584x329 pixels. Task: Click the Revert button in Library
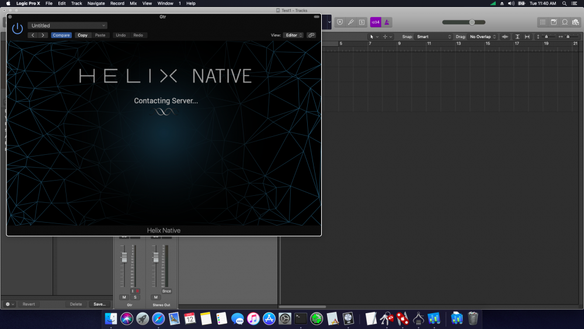tap(29, 304)
